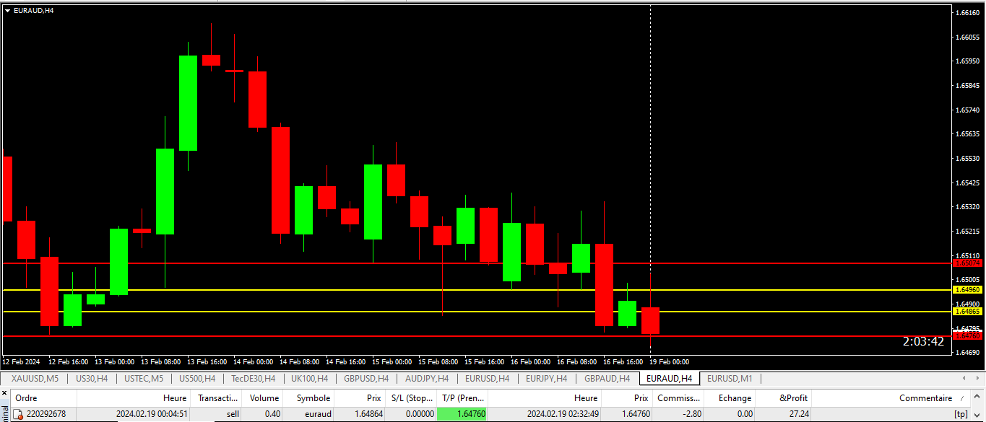Open the US30,H4 chart tab
This screenshot has height=422, width=986.
click(x=91, y=378)
